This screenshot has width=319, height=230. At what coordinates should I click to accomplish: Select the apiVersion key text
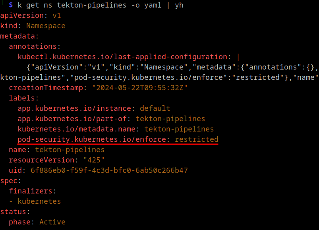[x=22, y=15]
